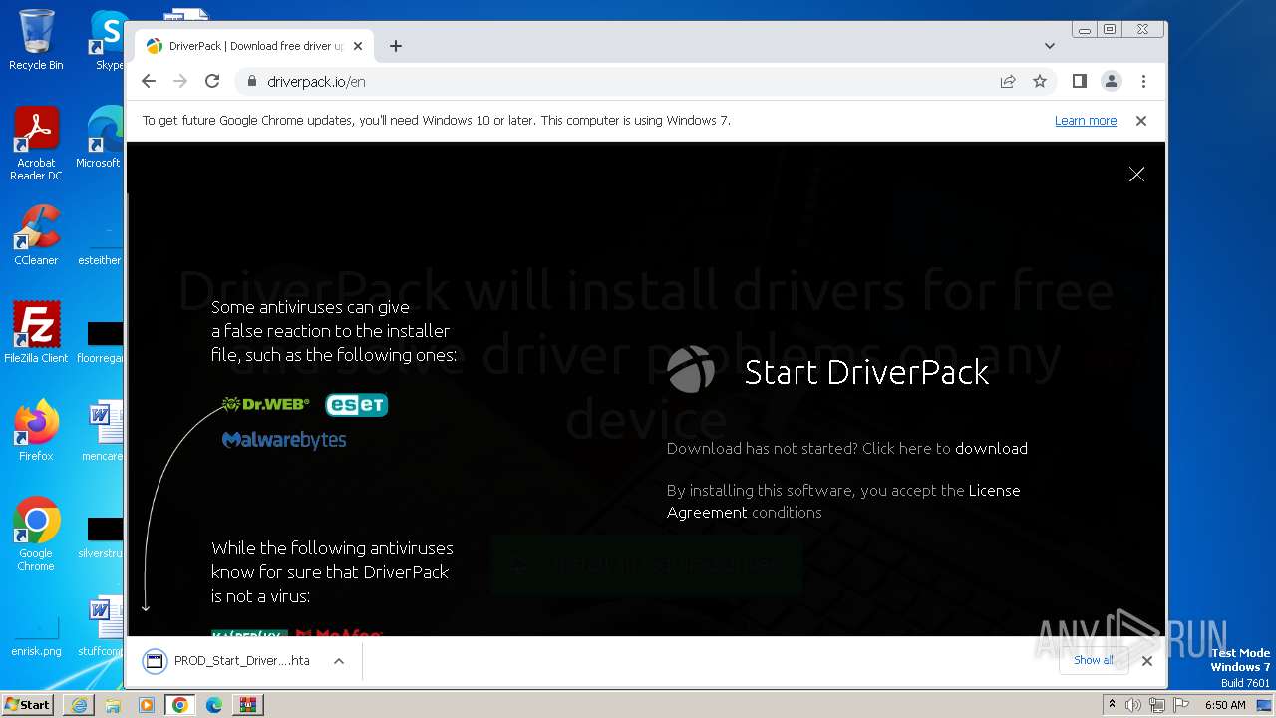Go forward in browser history
Screen dimensions: 1276x718
pos(180,81)
